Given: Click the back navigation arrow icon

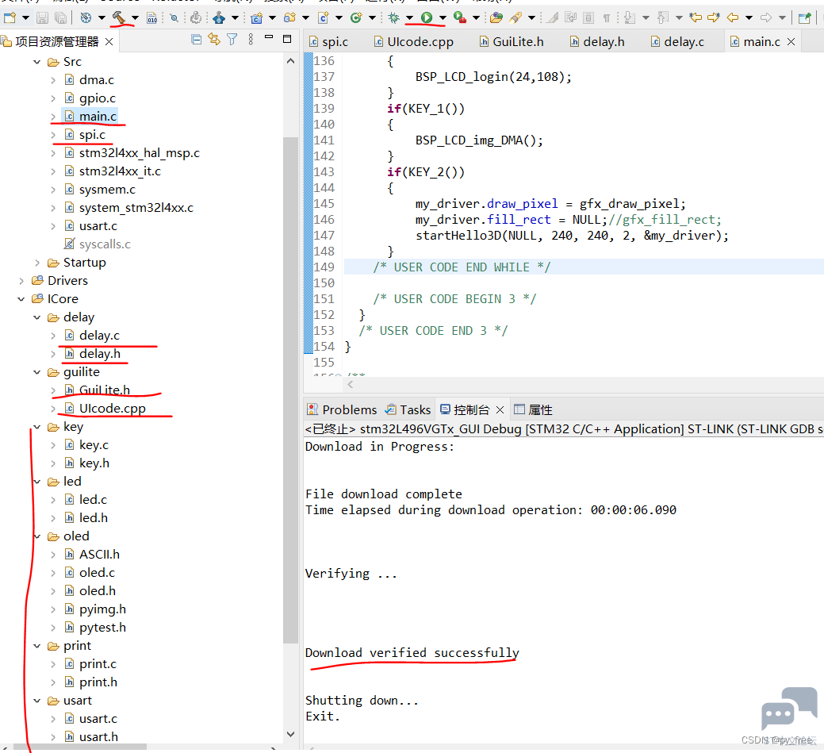Looking at the screenshot, I should (x=732, y=17).
